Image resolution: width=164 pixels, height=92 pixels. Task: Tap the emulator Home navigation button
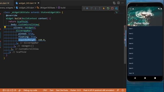click(145, 78)
